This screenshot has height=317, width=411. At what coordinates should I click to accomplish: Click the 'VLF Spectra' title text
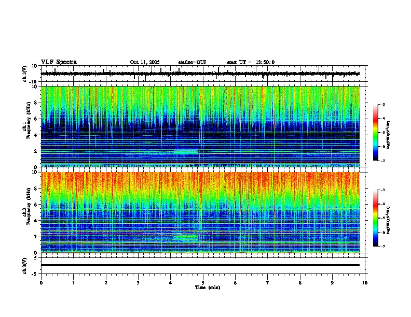pyautogui.click(x=59, y=62)
